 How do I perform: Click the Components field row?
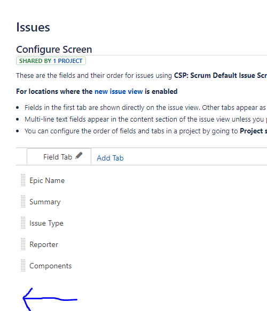(142, 266)
